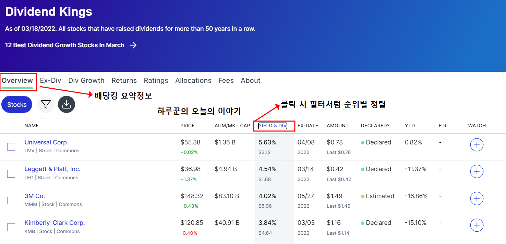
Task: Go to the Fees tab
Action: click(x=226, y=81)
